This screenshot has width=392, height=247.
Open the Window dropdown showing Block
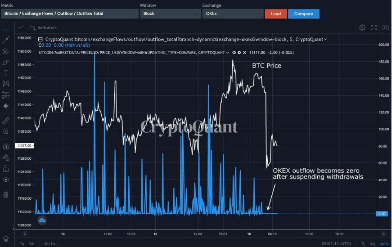170,13
